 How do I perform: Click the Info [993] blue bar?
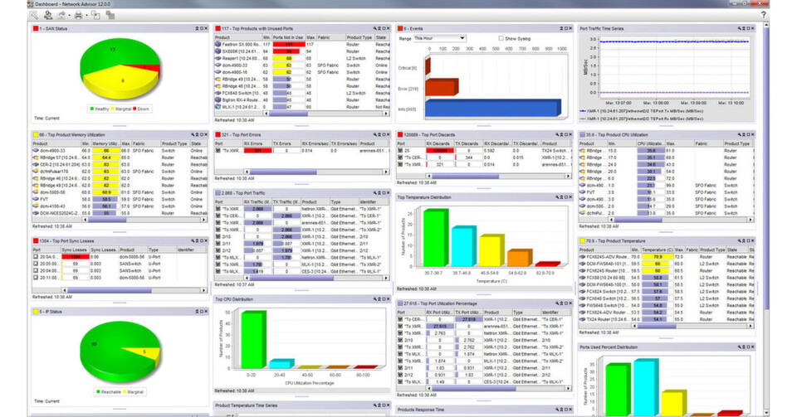click(492, 109)
